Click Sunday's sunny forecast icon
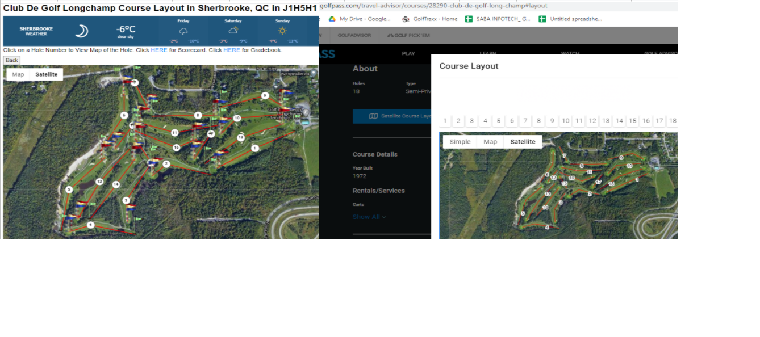 [282, 31]
